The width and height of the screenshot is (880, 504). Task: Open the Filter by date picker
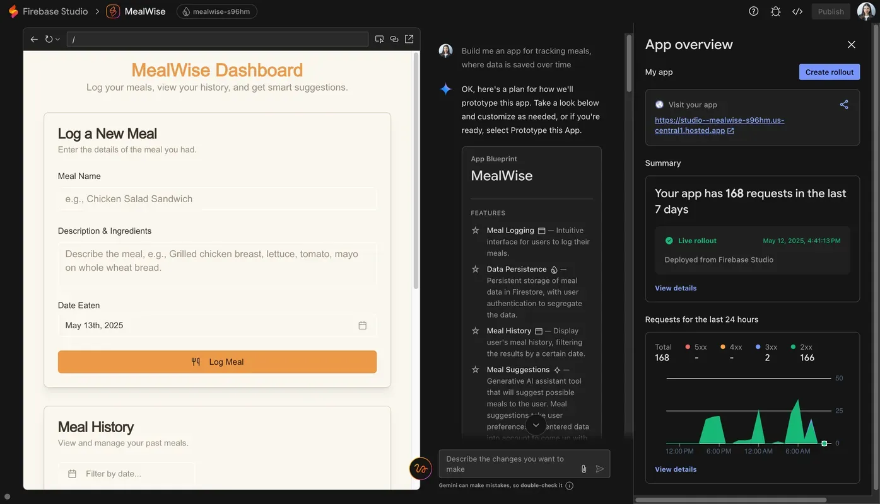pyautogui.click(x=126, y=474)
